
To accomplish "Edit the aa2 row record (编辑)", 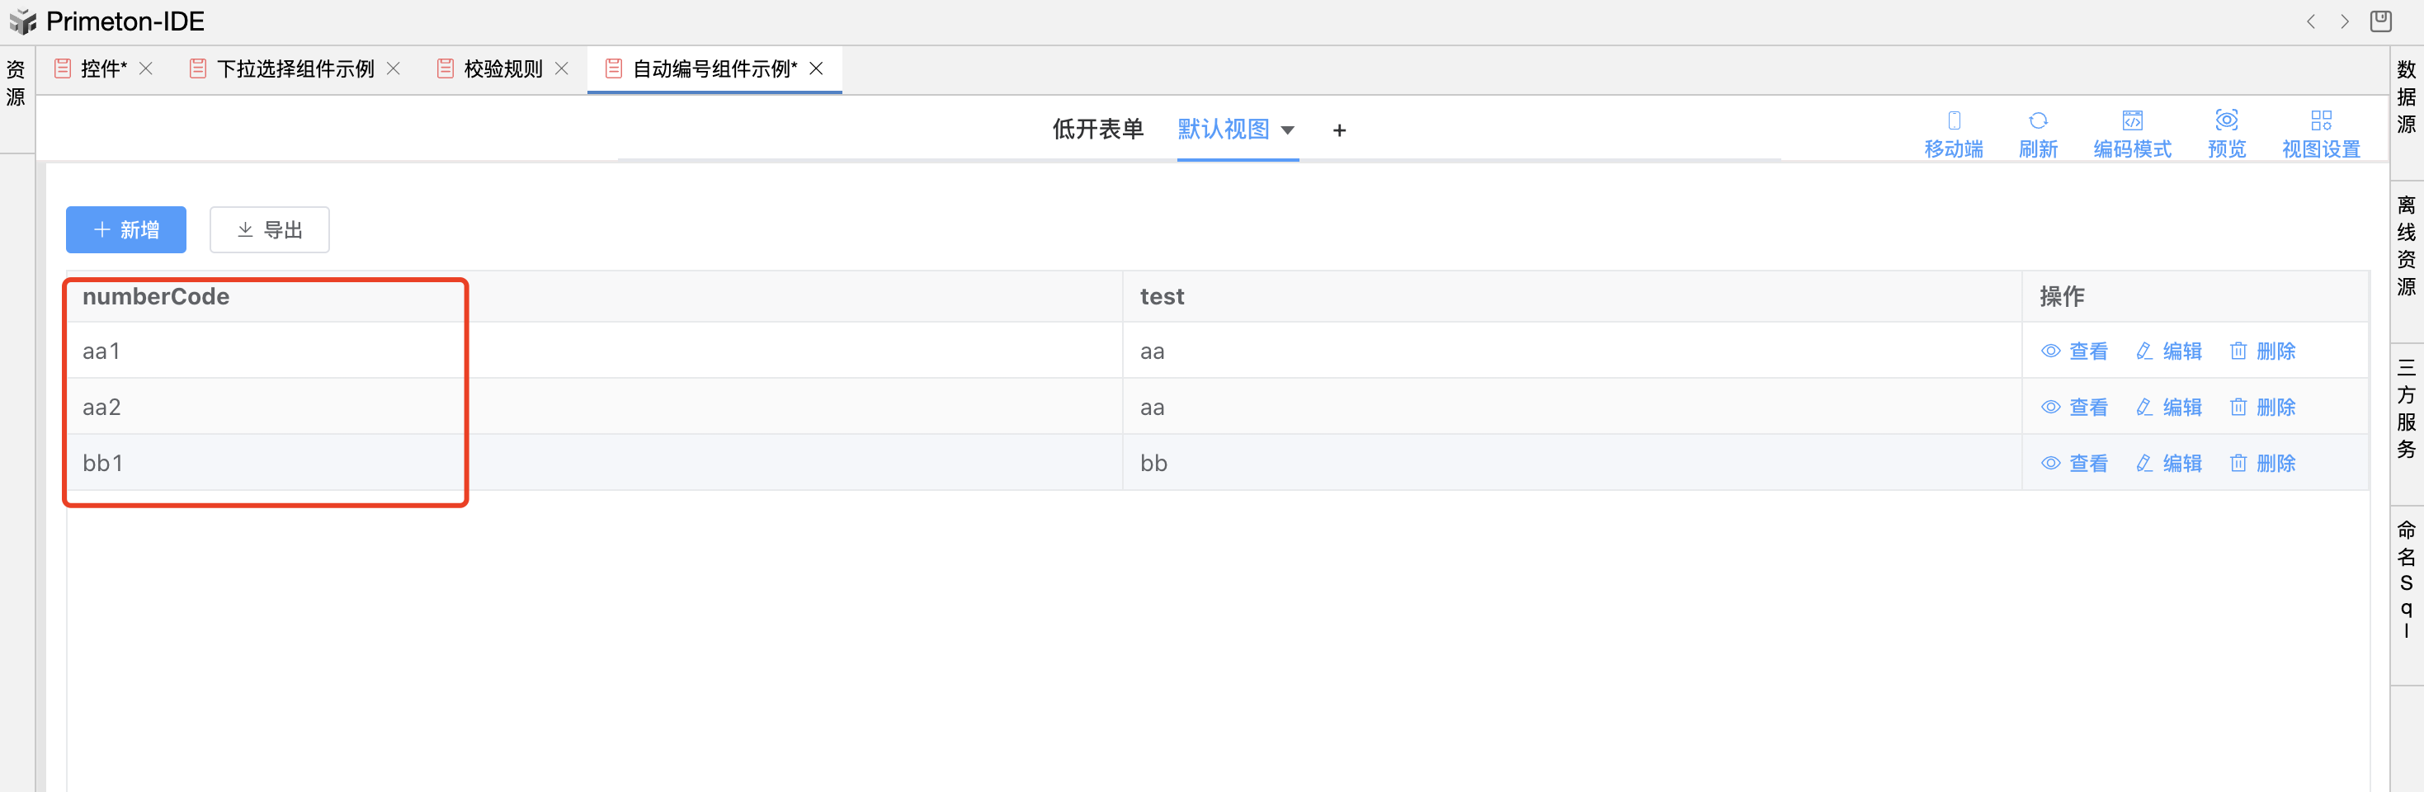I will click(x=2168, y=408).
